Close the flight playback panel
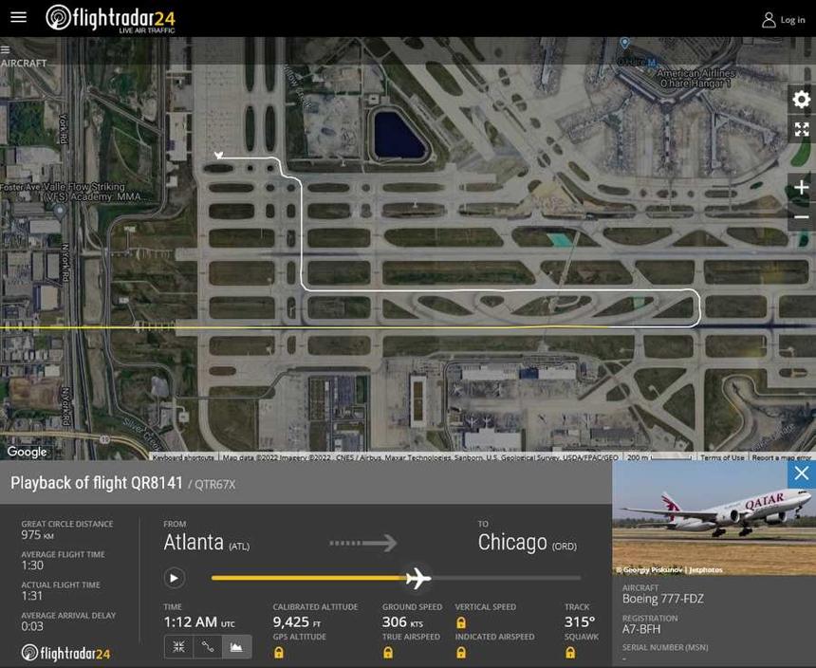The height and width of the screenshot is (668, 816). tap(802, 473)
